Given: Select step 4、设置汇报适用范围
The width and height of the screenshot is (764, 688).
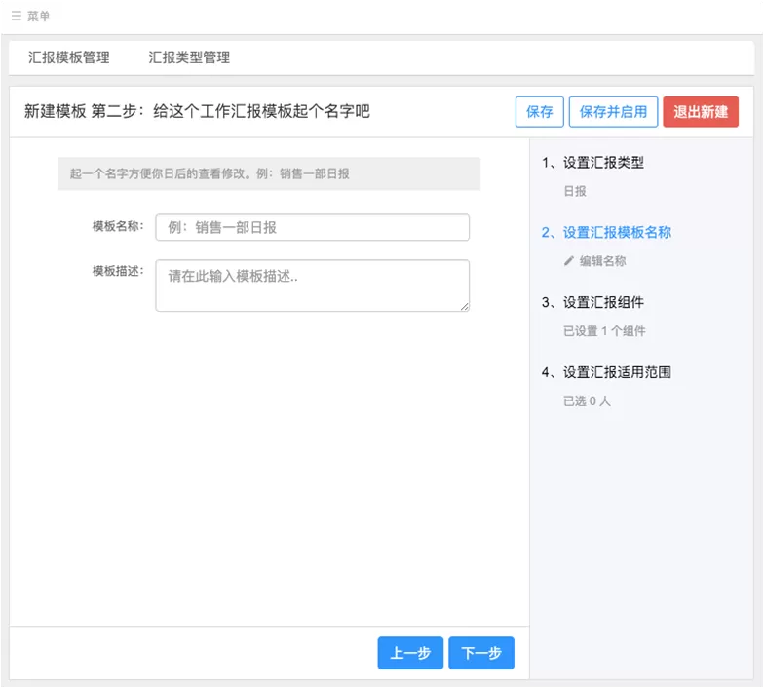Looking at the screenshot, I should (x=606, y=372).
